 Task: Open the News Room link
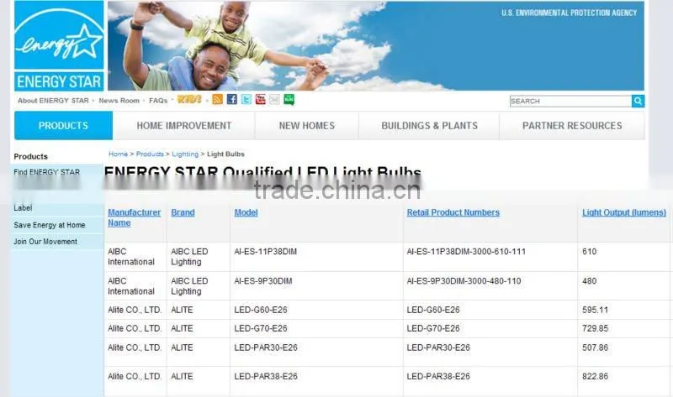point(119,101)
